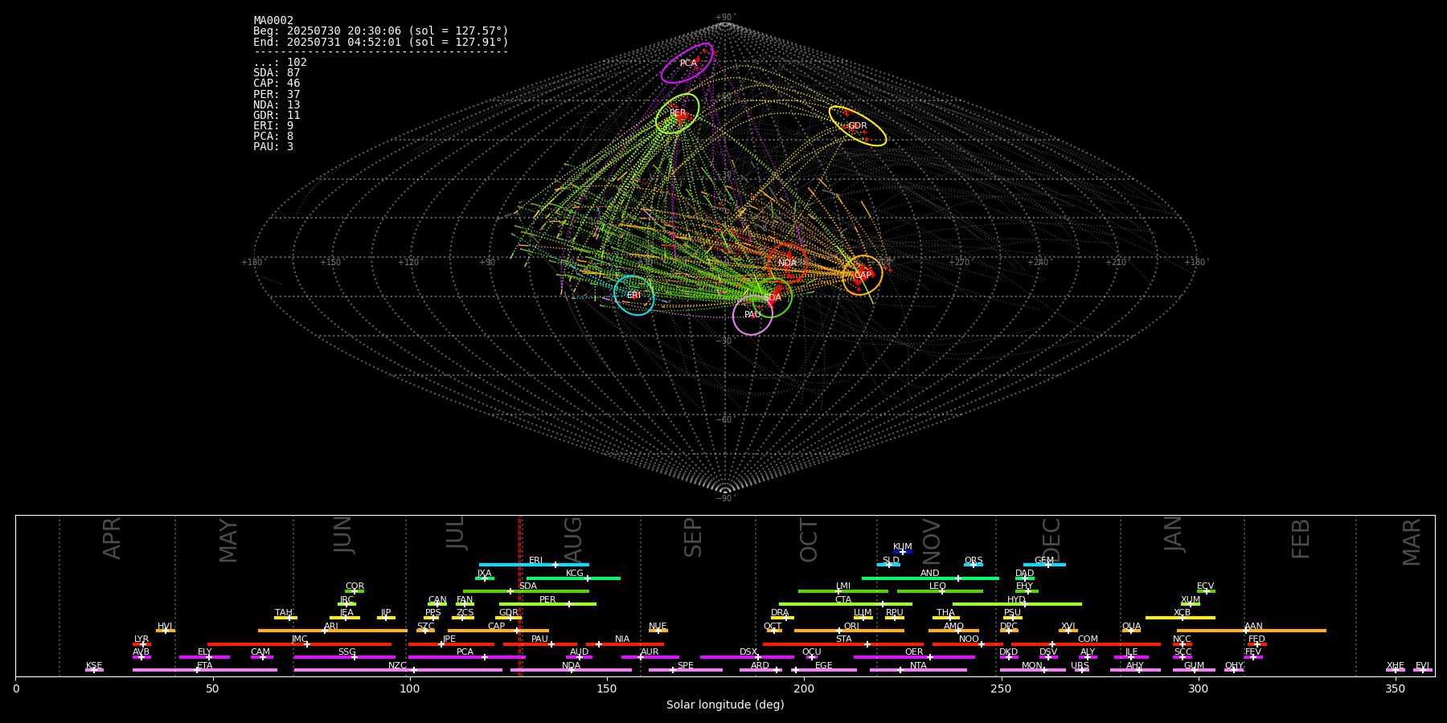Click the OCT month label in timeline
This screenshot has height=723, width=1447.
[809, 540]
